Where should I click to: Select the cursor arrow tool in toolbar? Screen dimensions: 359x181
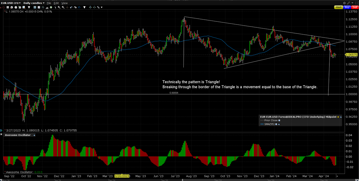pos(55,7)
